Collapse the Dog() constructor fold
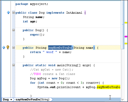This screenshot has width=128, height=102. click(x=13, y=30)
